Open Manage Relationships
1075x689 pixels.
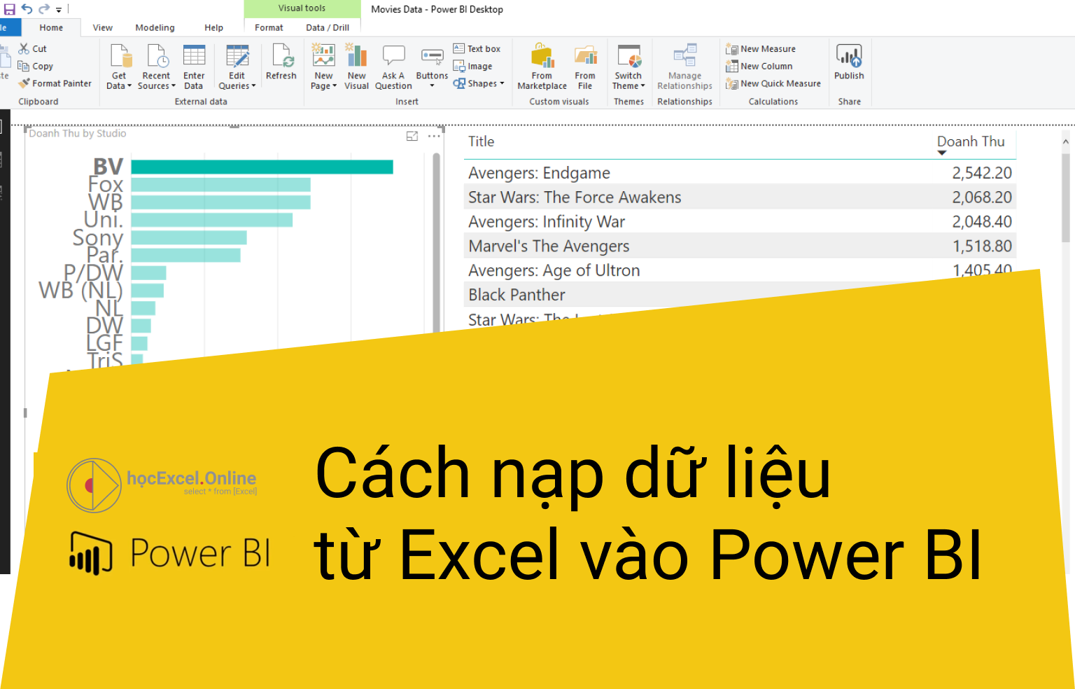click(684, 67)
